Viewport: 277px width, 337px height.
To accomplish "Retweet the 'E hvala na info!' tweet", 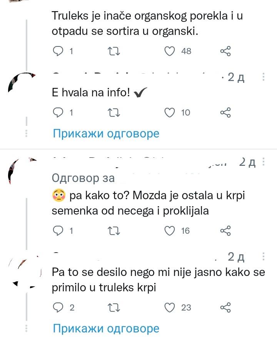I will 114,112.
